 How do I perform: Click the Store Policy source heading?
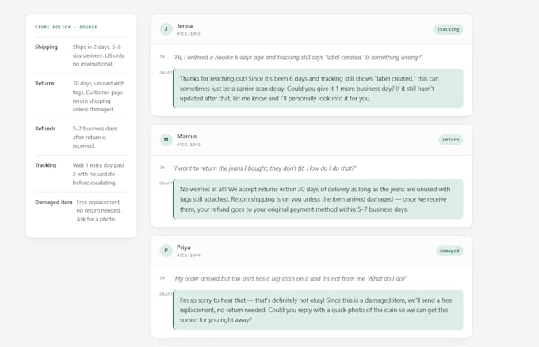pos(66,27)
